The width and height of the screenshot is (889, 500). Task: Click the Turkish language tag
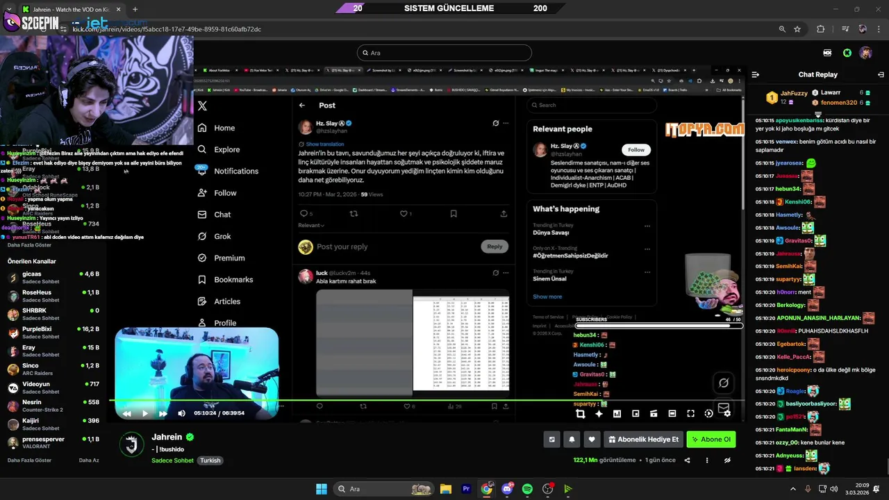[210, 460]
